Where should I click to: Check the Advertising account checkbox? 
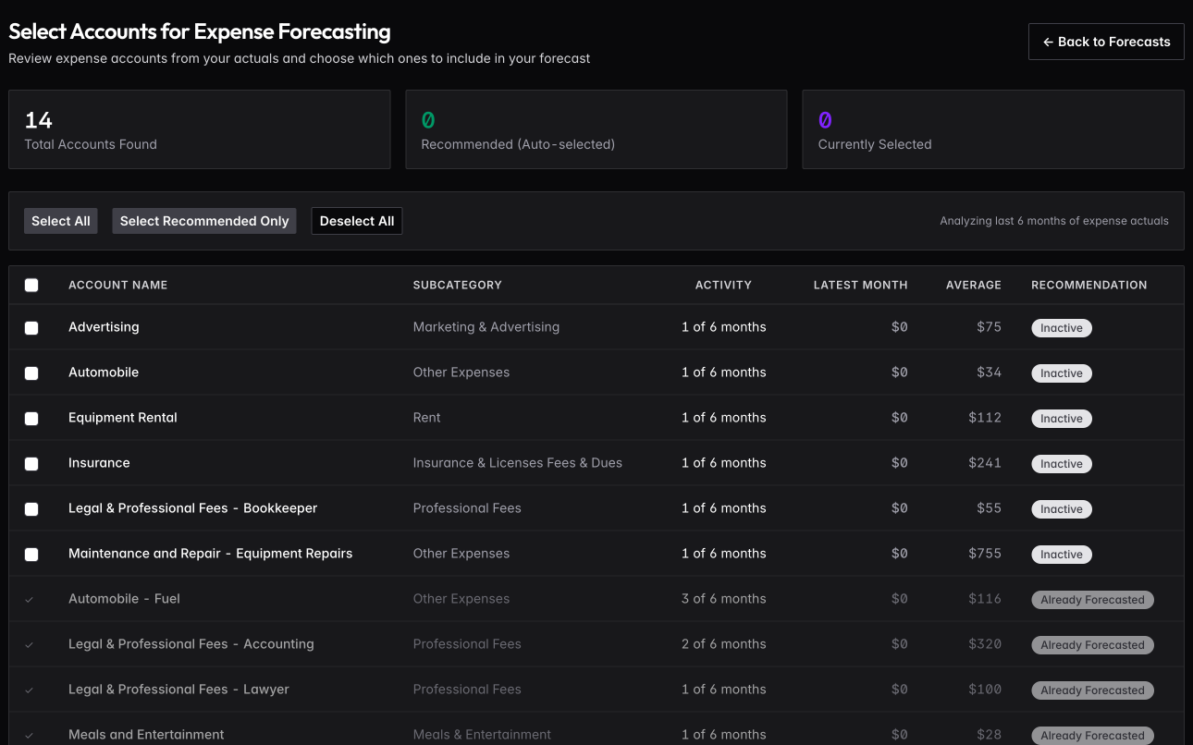pyautogui.click(x=31, y=328)
